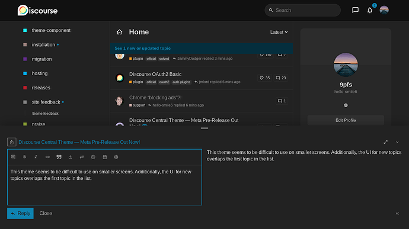409x229 pixels.
Task: Click Close to discard composer
Action: (46, 214)
